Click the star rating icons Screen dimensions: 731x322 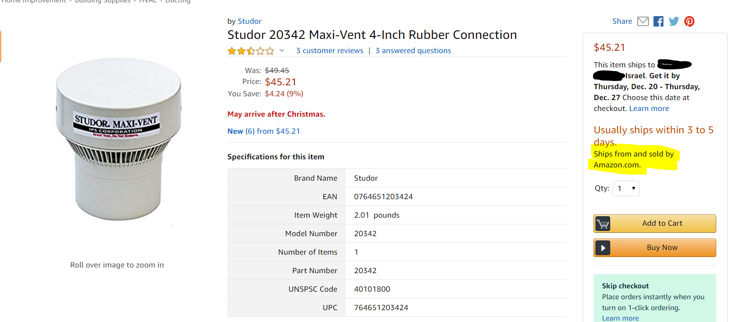coord(251,51)
